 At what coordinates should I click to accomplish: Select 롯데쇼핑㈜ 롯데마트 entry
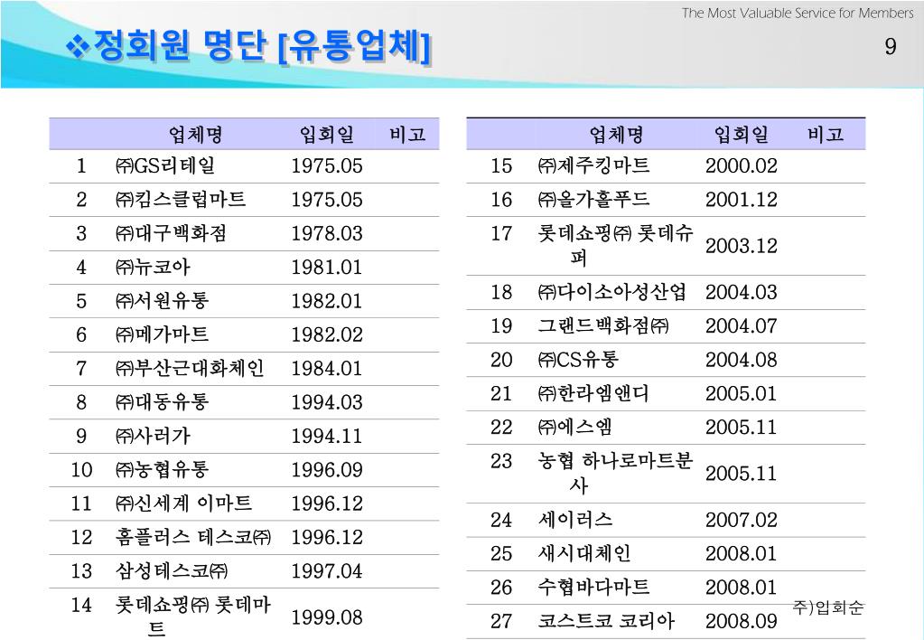pos(192,616)
